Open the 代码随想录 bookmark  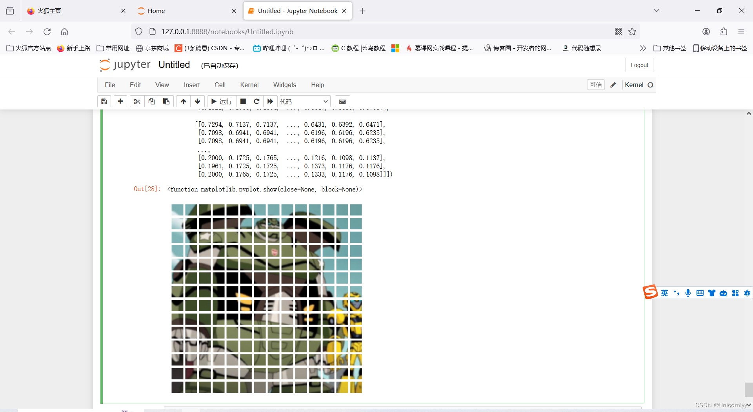(582, 48)
